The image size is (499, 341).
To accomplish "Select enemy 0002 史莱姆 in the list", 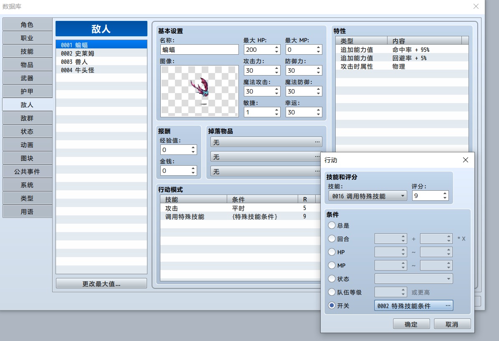I will [x=101, y=53].
